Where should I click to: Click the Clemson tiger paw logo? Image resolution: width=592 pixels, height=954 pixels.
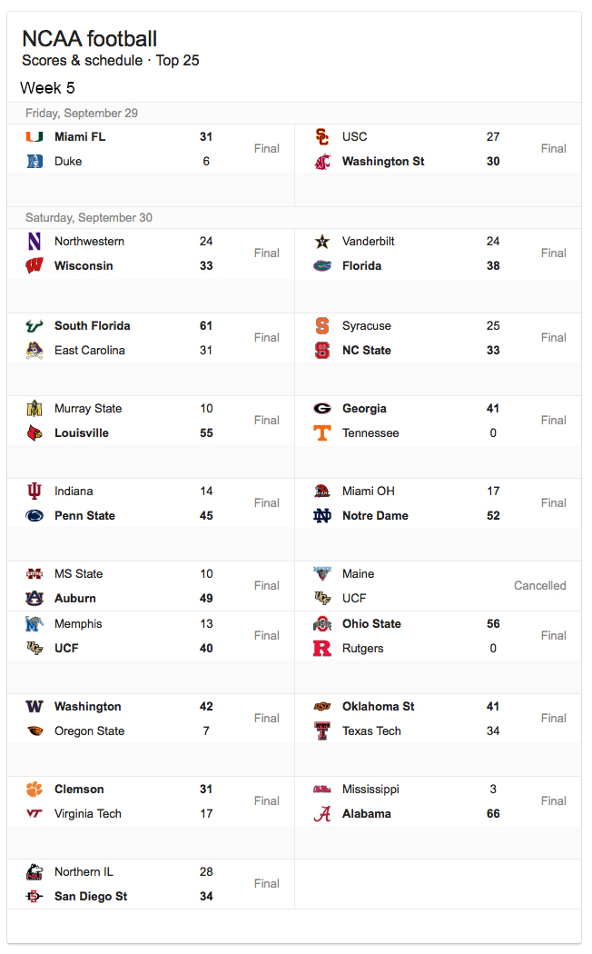[35, 790]
